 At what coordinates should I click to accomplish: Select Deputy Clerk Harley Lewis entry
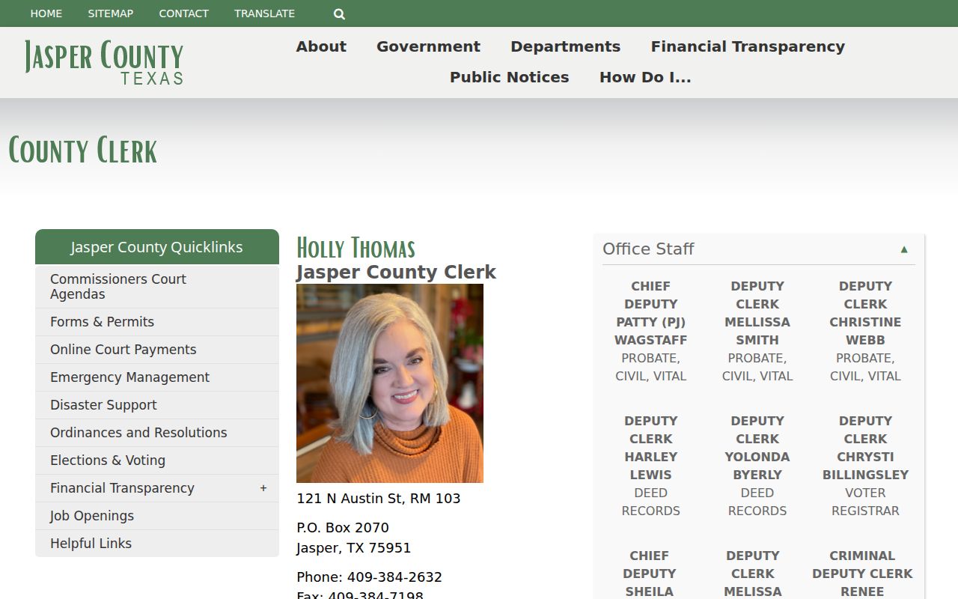(x=651, y=466)
